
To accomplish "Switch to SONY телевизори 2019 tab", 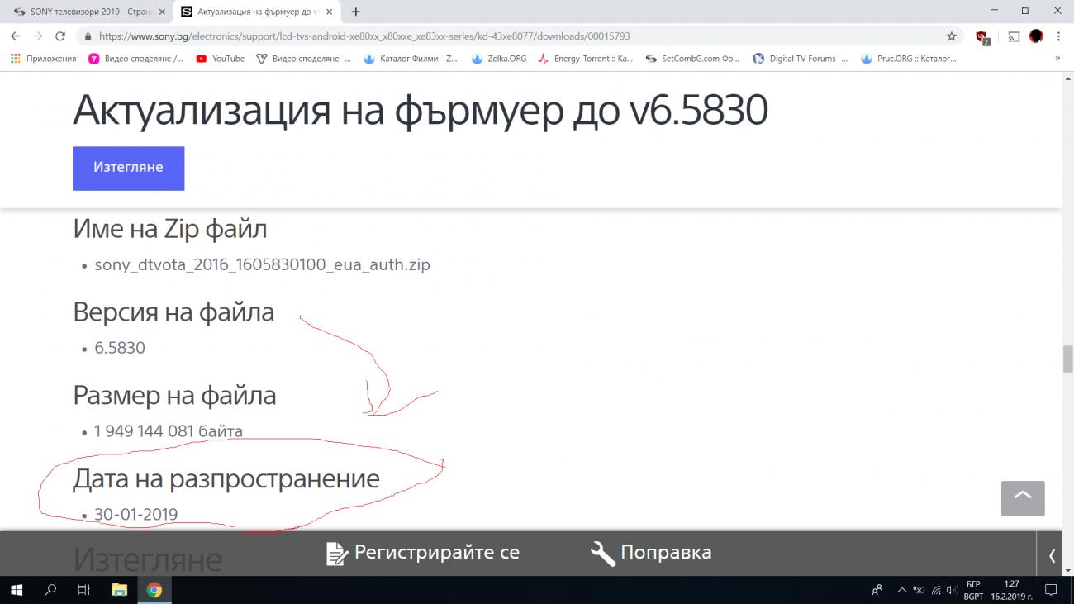I will (89, 12).
